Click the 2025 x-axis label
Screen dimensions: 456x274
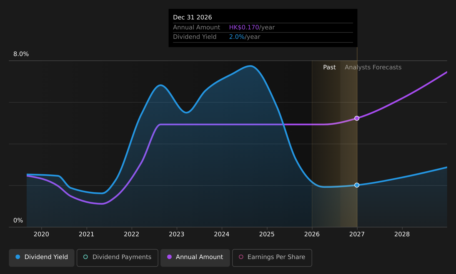[x=267, y=234]
